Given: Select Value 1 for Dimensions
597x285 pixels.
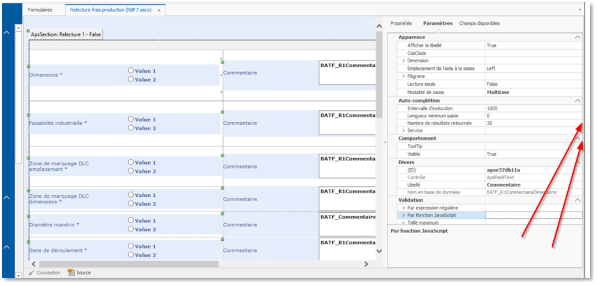Looking at the screenshot, I should 131,71.
